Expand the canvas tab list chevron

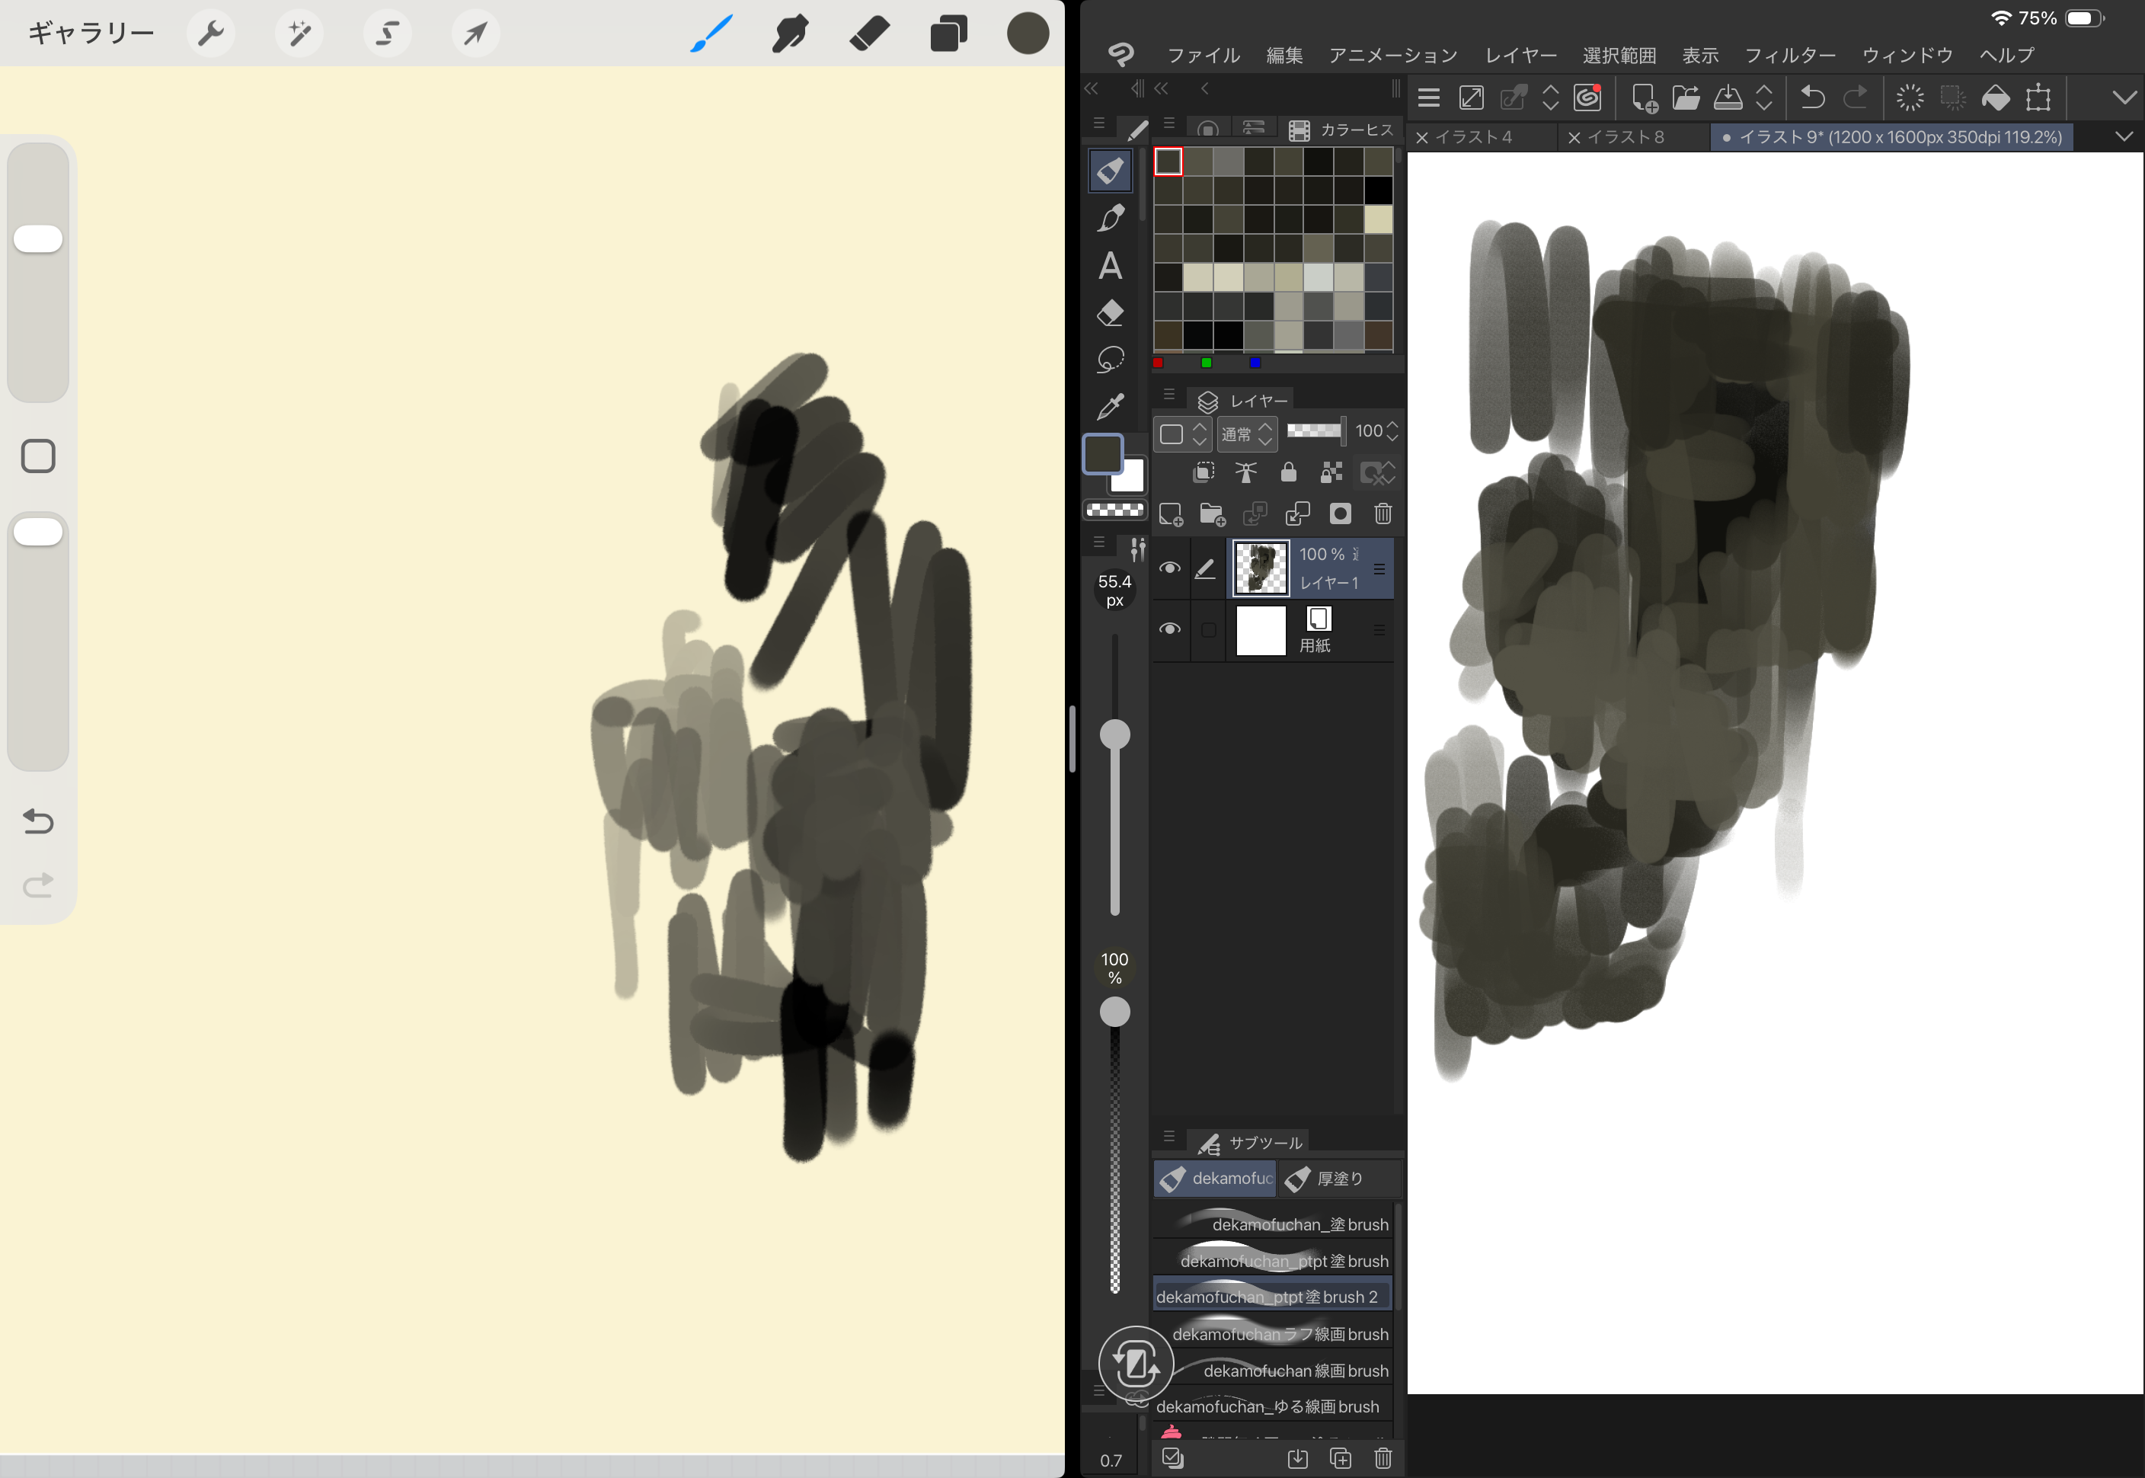[x=2124, y=137]
